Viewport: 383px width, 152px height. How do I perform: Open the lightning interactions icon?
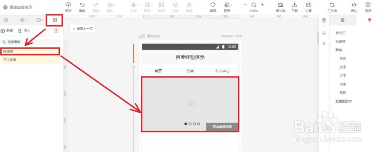click(324, 44)
